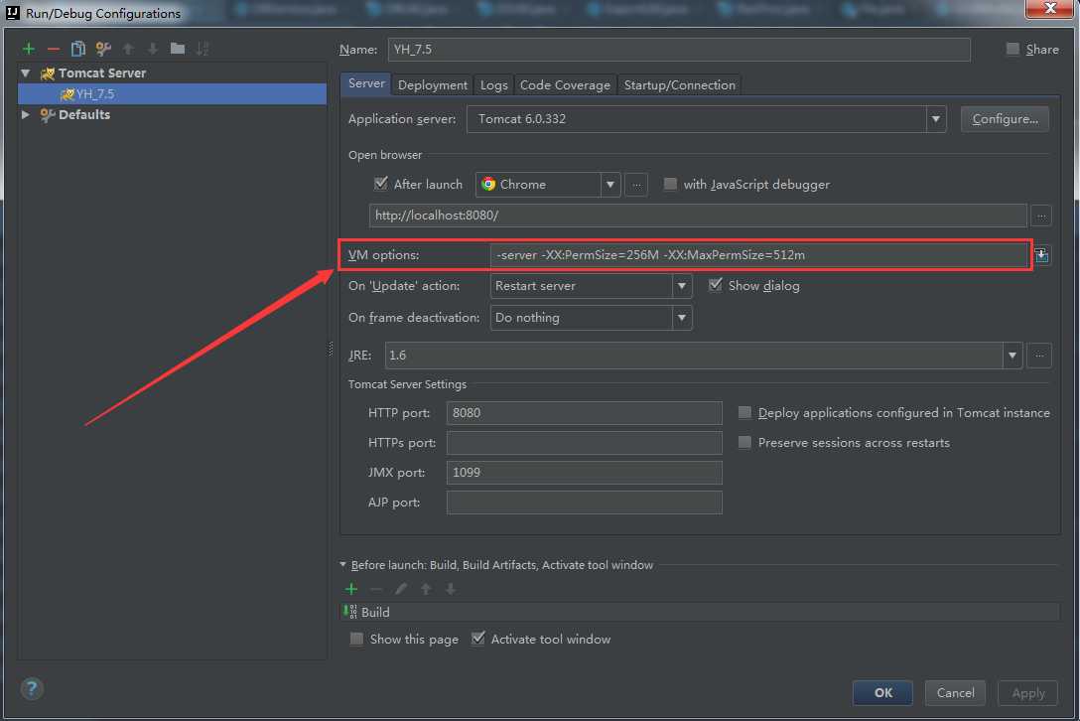Open the browse button next to the localhost URL
The height and width of the screenshot is (721, 1080).
(x=1040, y=216)
